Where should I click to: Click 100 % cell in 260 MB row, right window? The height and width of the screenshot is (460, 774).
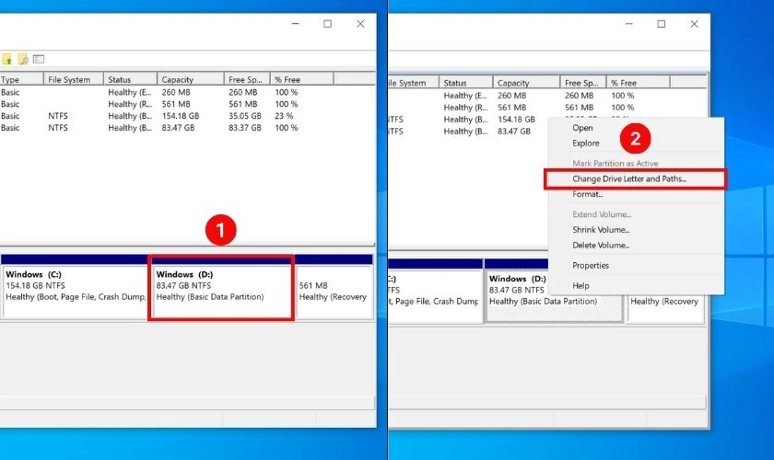pyautogui.click(x=623, y=96)
